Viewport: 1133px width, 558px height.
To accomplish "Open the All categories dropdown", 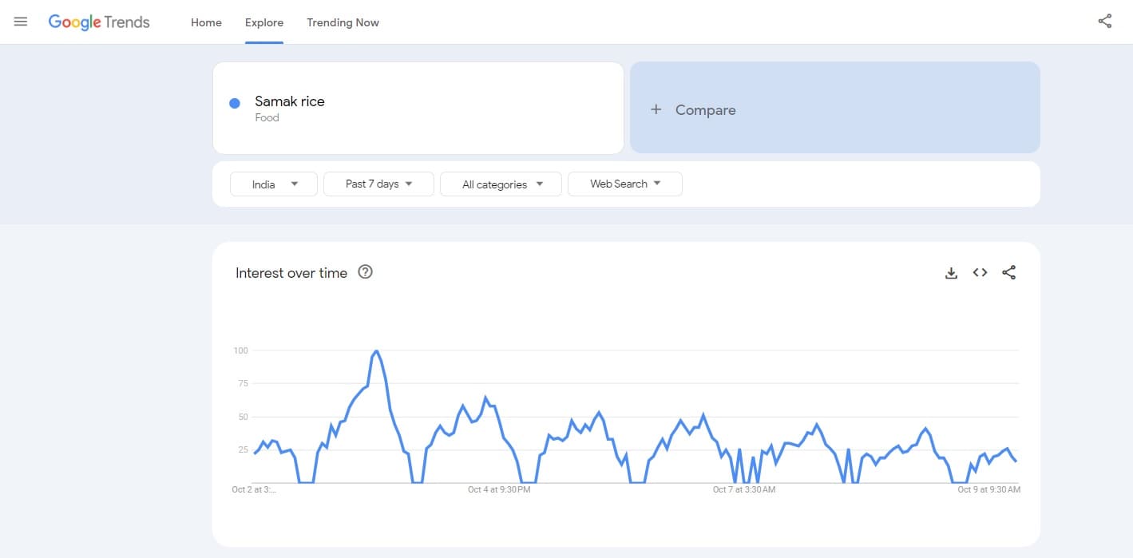I will point(501,184).
